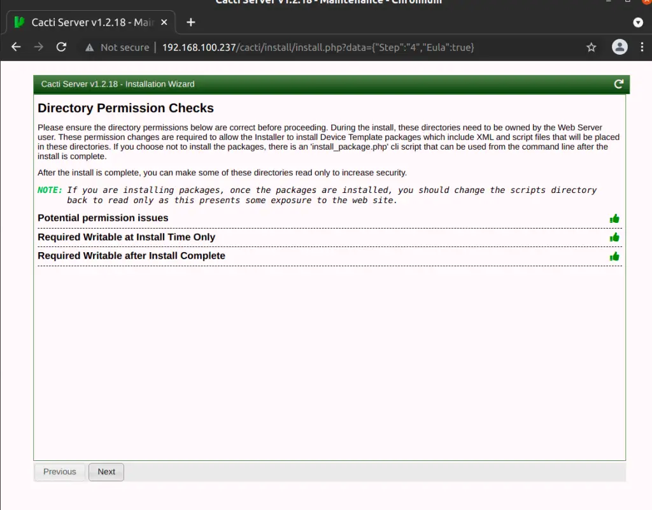Click the thumbs-up beside Potential permission issues
652x510 pixels.
coord(614,218)
